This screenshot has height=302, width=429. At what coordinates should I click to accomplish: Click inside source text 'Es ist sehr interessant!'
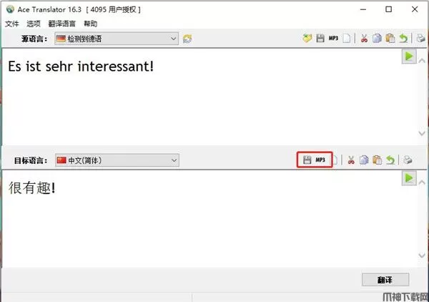(81, 67)
